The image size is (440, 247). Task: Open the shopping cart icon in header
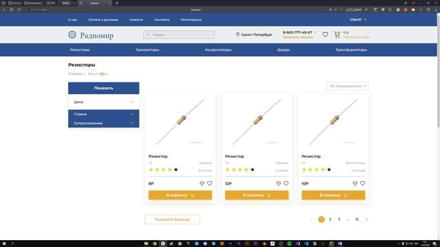pos(337,35)
